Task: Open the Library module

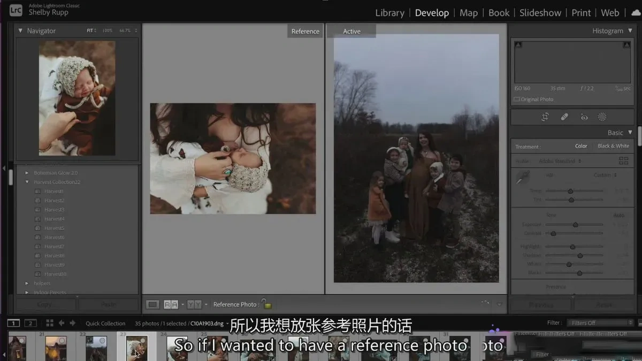Action: pyautogui.click(x=389, y=13)
